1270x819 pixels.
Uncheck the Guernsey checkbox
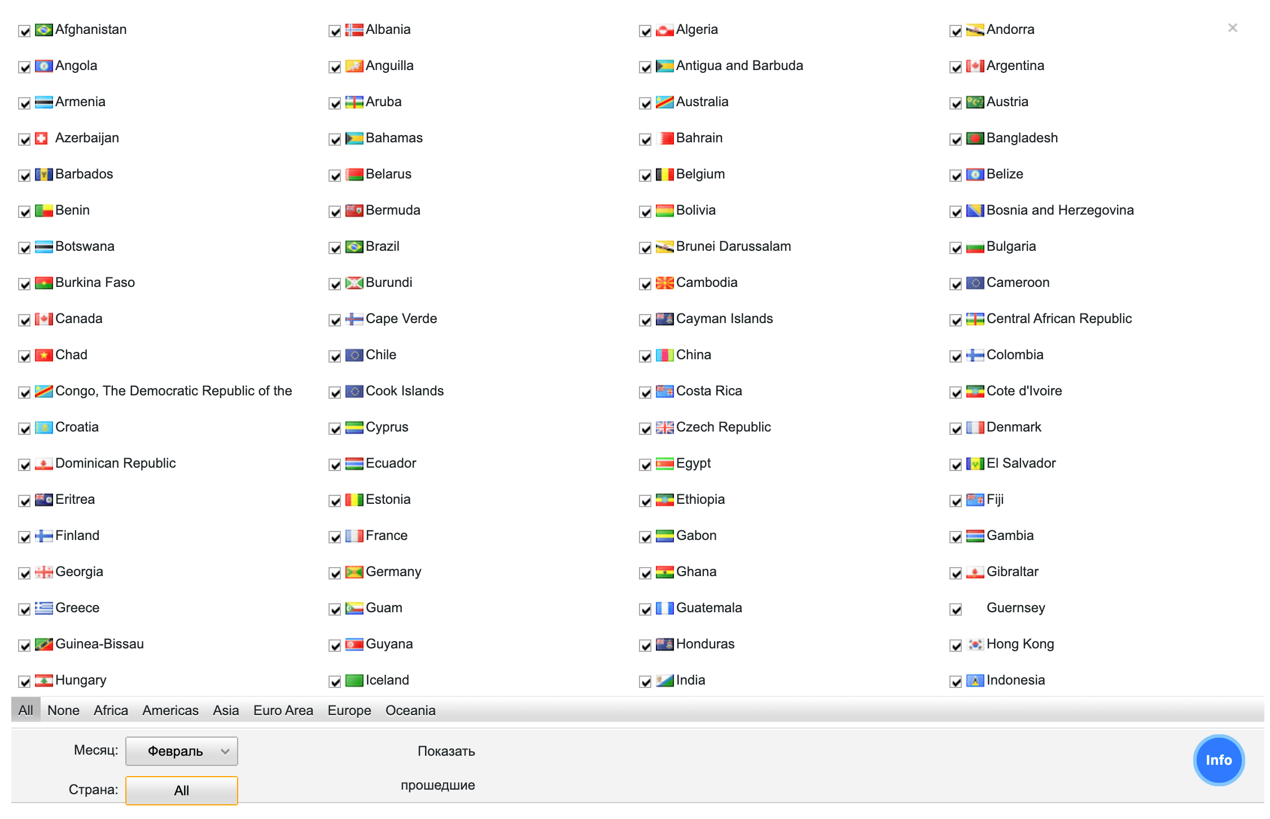click(x=956, y=609)
